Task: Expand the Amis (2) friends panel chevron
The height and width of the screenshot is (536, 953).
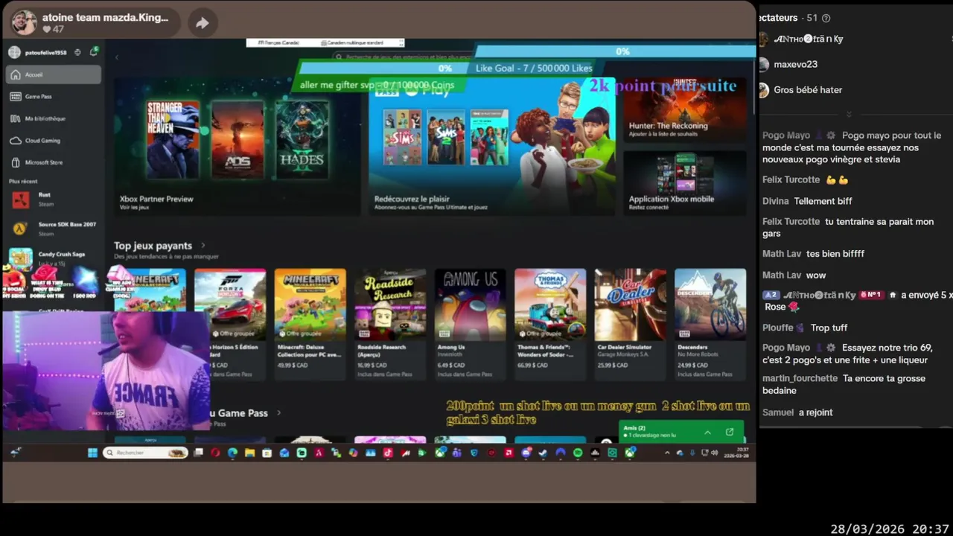Action: tap(707, 432)
